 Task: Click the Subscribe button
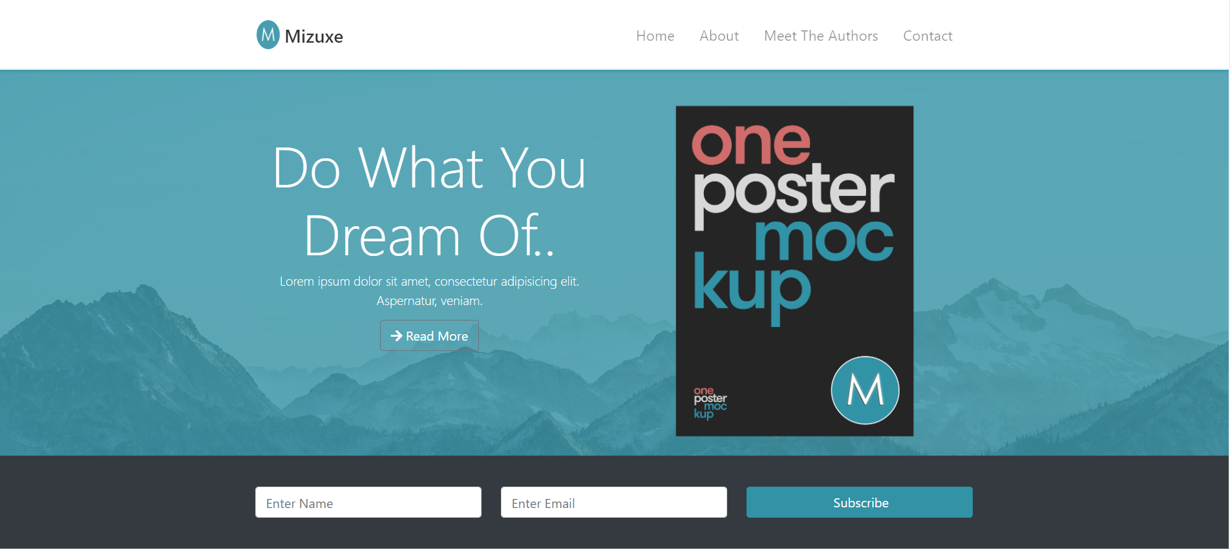[860, 502]
